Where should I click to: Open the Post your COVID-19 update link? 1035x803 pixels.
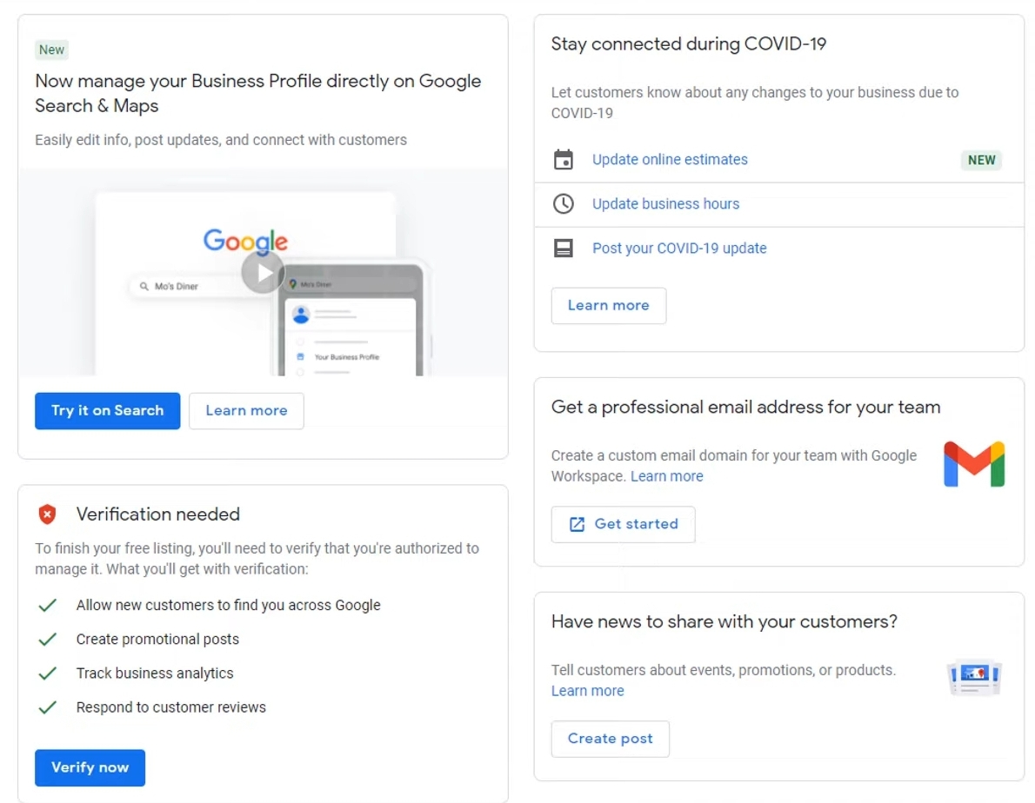(679, 248)
